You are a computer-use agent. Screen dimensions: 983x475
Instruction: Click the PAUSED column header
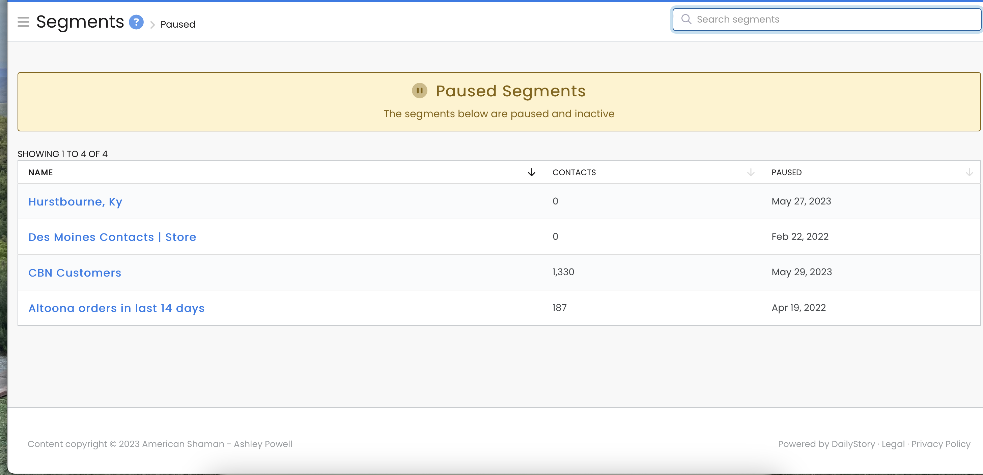[786, 172]
